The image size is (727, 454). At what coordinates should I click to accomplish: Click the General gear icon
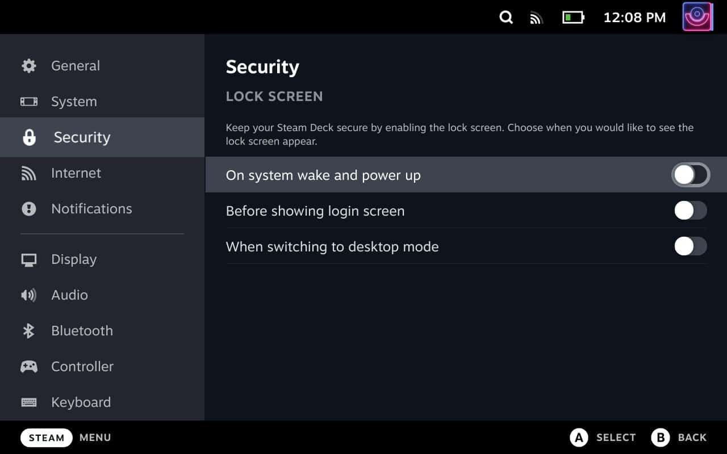[29, 66]
